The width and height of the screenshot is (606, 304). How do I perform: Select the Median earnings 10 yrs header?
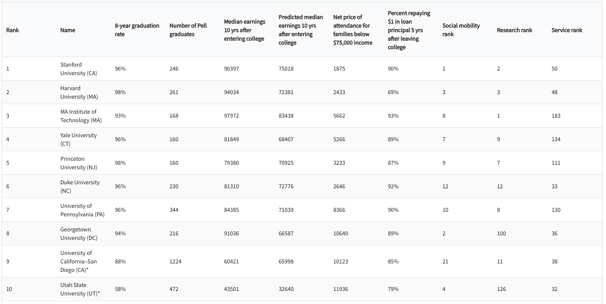[x=244, y=30]
